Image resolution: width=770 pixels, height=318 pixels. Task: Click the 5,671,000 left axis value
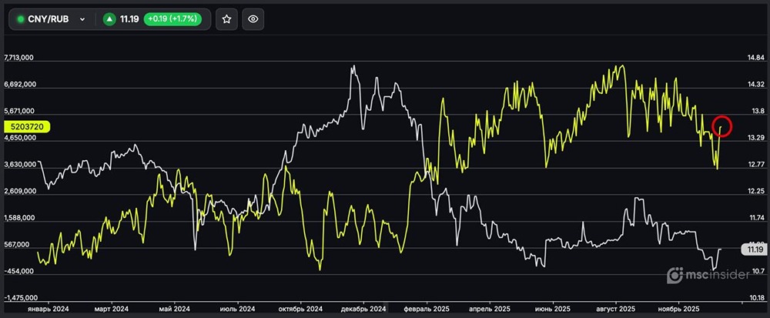(20, 112)
